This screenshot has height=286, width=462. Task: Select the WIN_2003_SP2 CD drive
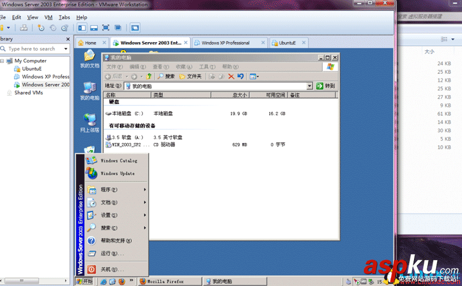[x=127, y=145]
